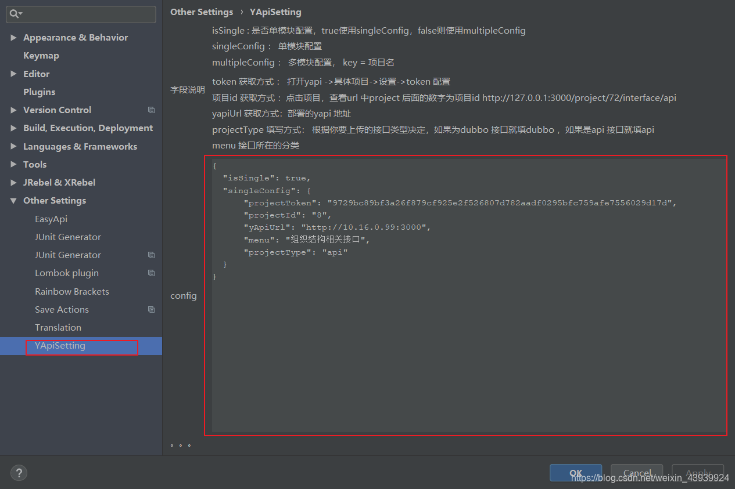Open Rainbow Brackets settings
The height and width of the screenshot is (489, 735).
(x=72, y=292)
